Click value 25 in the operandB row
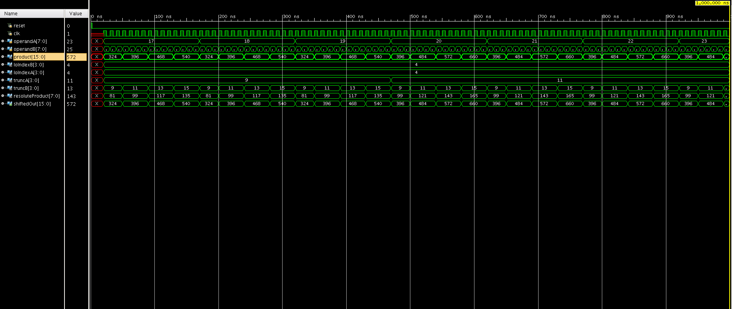 70,49
